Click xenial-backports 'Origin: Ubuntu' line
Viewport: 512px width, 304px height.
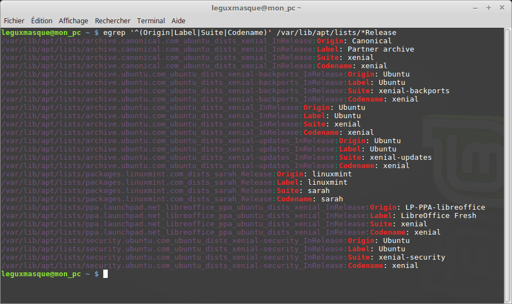205,74
